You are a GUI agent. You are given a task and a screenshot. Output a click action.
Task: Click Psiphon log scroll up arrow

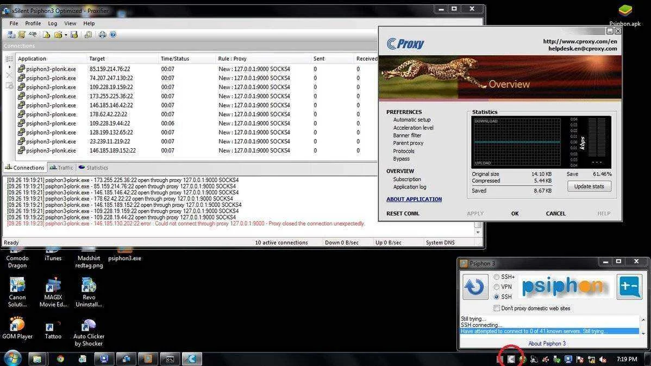click(643, 319)
